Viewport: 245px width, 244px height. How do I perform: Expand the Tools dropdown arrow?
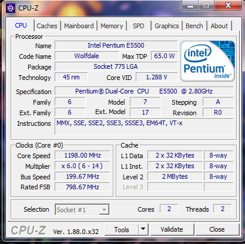(x=143, y=229)
